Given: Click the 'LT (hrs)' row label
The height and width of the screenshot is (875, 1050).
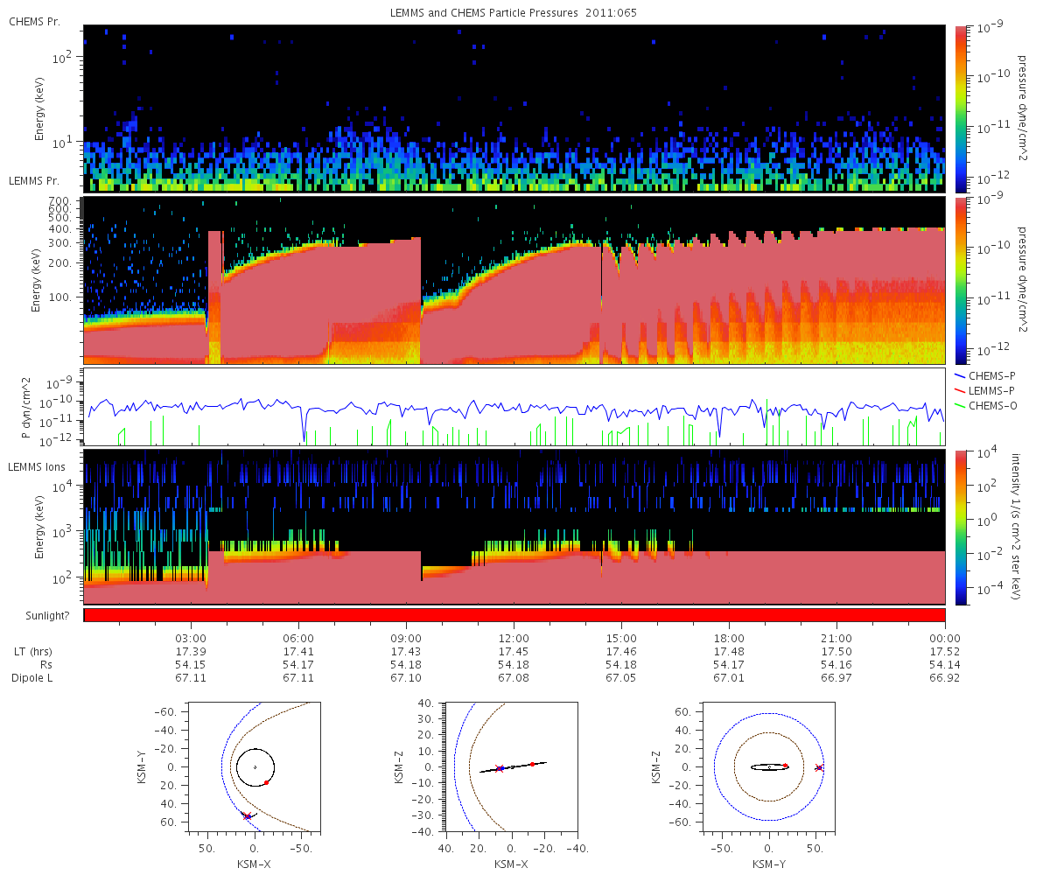Looking at the screenshot, I should point(31,652).
